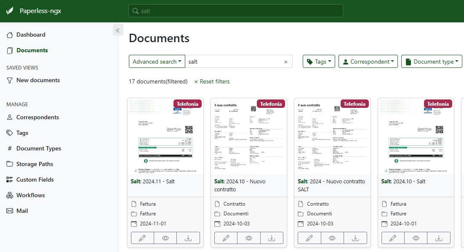Click Telefonia tag on 2024 Nuovo contratto SALT

355,104
